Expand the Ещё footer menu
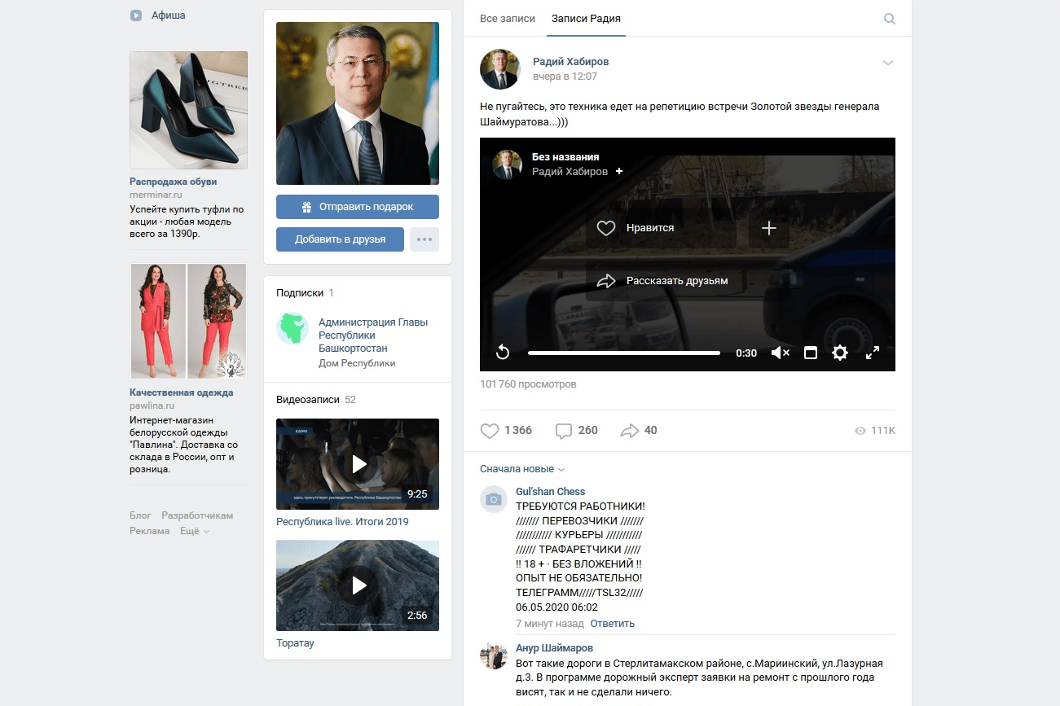Image resolution: width=1060 pixels, height=706 pixels. pos(194,531)
